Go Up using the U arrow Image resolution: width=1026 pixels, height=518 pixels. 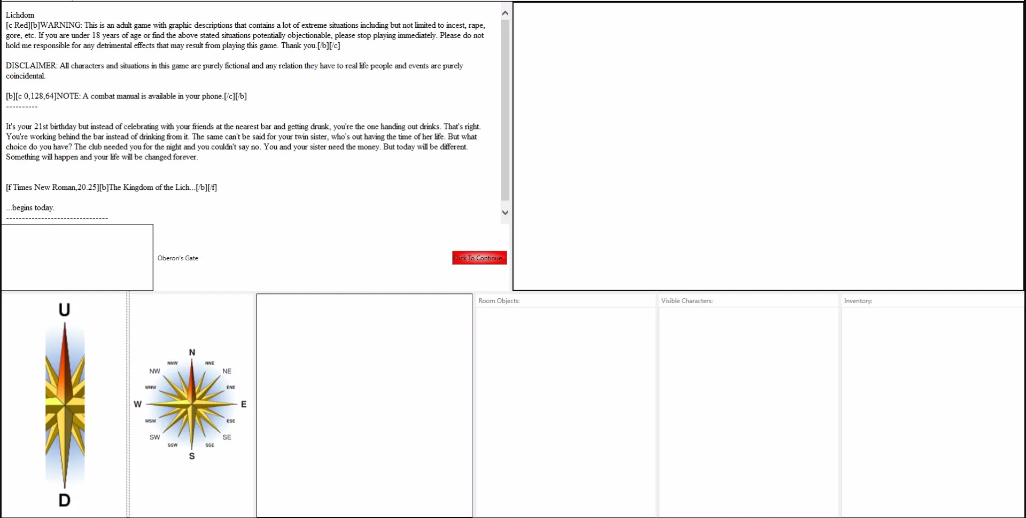point(64,310)
